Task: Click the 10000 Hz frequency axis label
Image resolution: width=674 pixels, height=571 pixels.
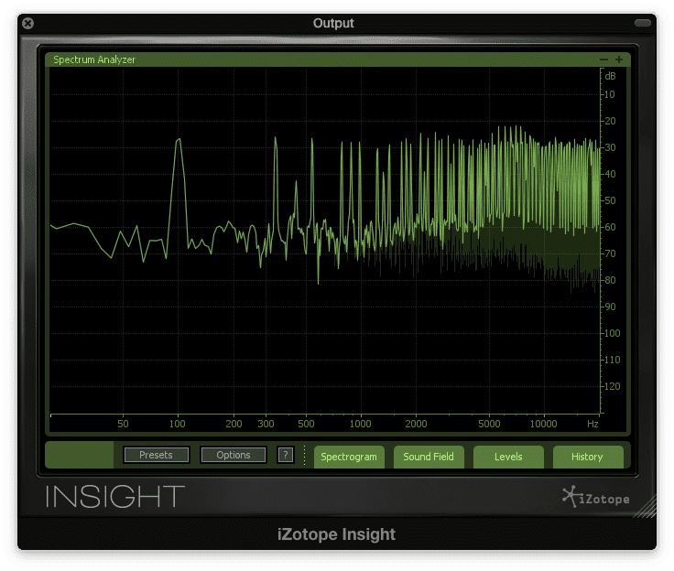Action: (543, 424)
